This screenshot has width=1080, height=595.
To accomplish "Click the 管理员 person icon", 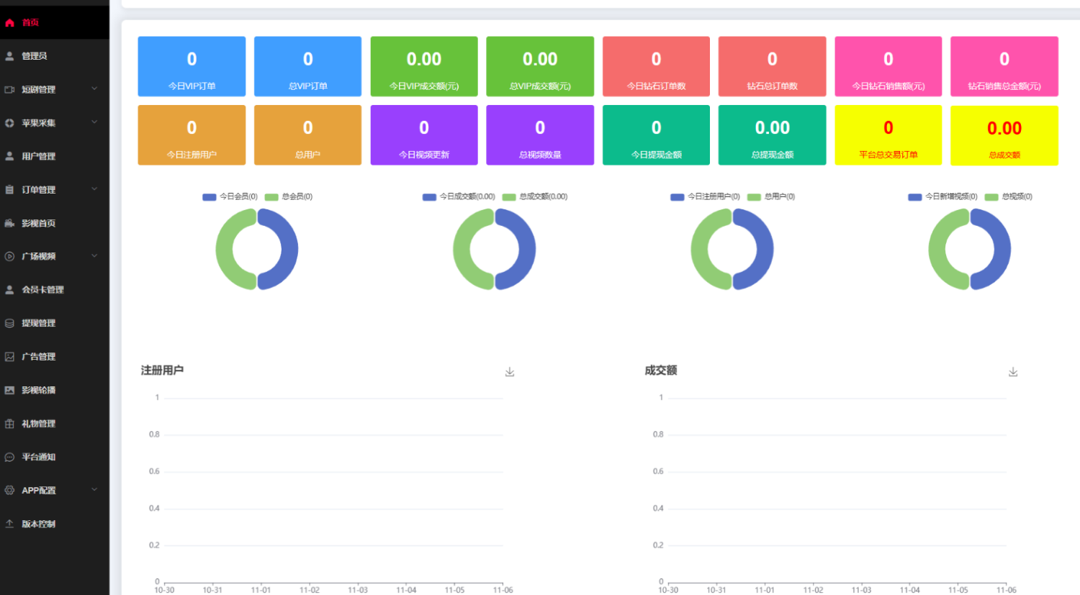I will click(9, 56).
